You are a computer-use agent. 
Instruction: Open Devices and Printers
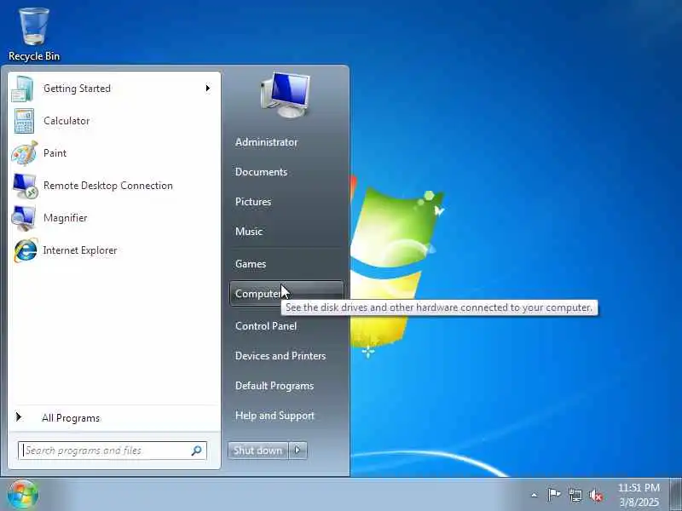280,356
